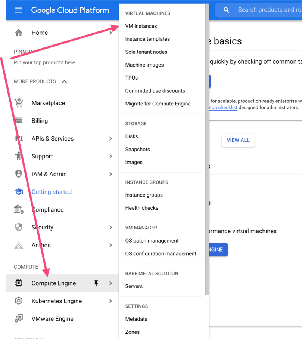The width and height of the screenshot is (302, 339).
Task: Click the APIs & Services icon
Action: point(19,138)
